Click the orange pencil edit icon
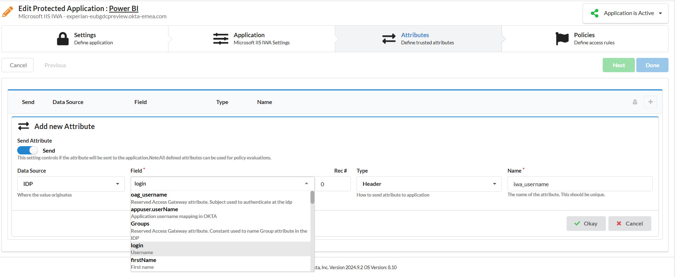The image size is (676, 277). pyautogui.click(x=8, y=12)
